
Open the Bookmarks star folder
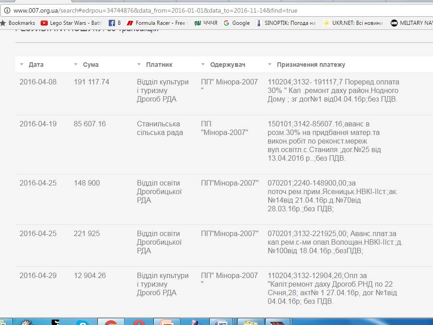18,23
